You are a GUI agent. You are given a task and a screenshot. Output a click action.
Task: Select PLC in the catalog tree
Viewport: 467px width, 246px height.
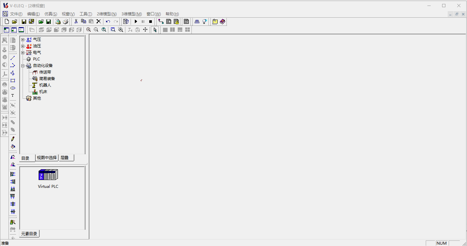coord(36,59)
